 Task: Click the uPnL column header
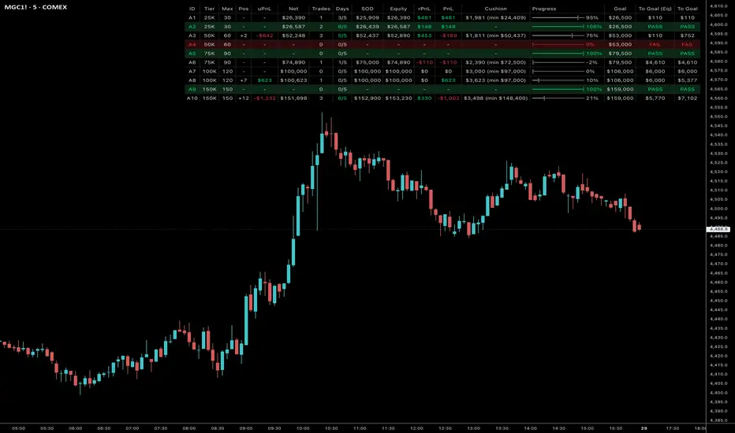(x=264, y=9)
